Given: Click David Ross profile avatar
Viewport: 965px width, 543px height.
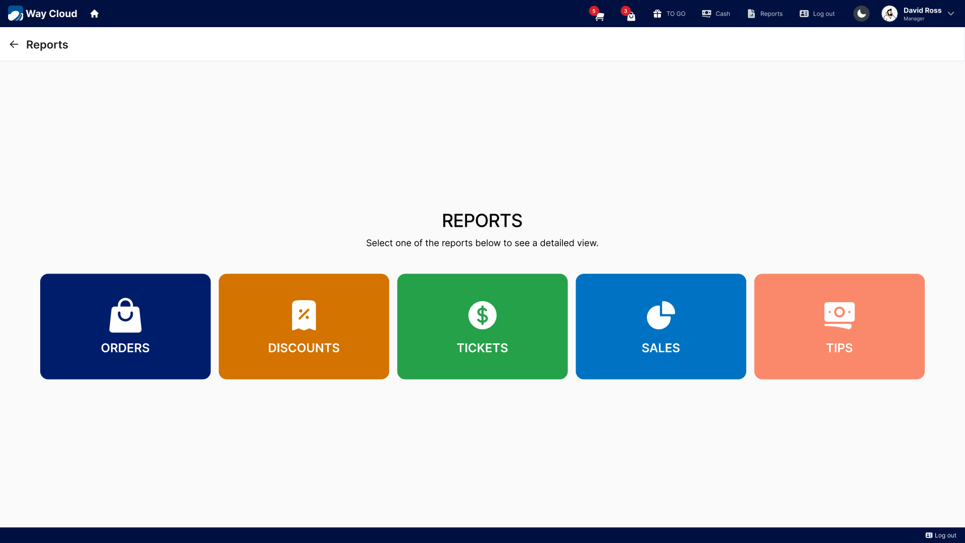Looking at the screenshot, I should click(890, 14).
